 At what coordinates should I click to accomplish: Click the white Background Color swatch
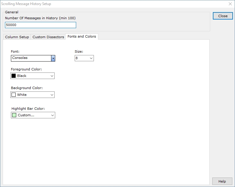pos(14,95)
